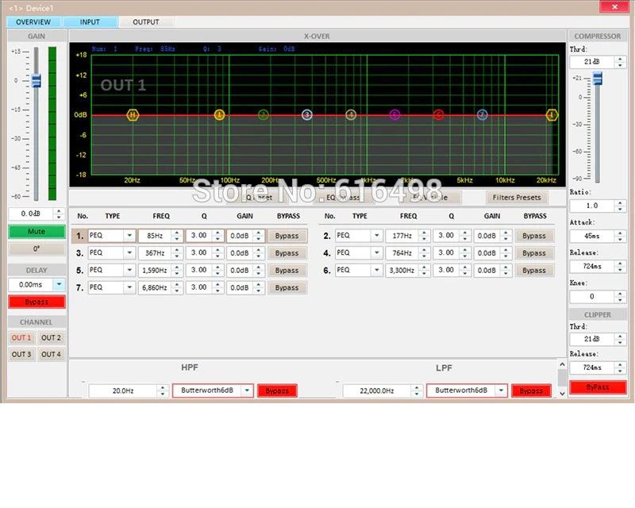The width and height of the screenshot is (635, 508).
Task: Select EQ band 7 node on graph
Action: (482, 115)
